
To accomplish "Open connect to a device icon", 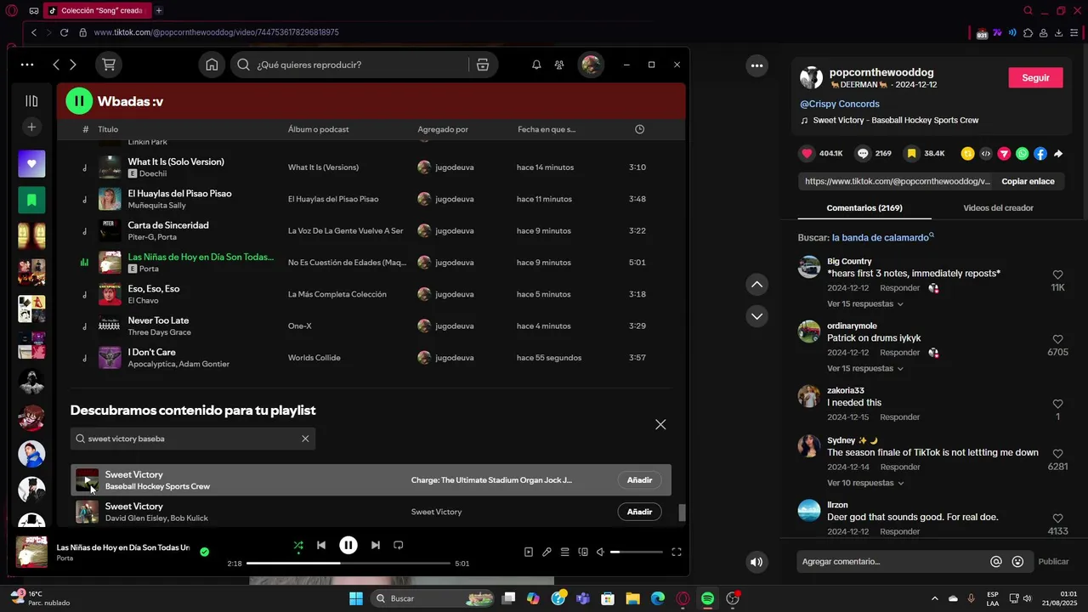I will pos(583,552).
